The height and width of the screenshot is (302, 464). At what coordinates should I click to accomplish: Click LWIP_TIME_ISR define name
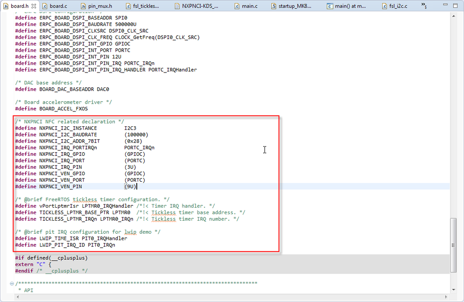59,238
